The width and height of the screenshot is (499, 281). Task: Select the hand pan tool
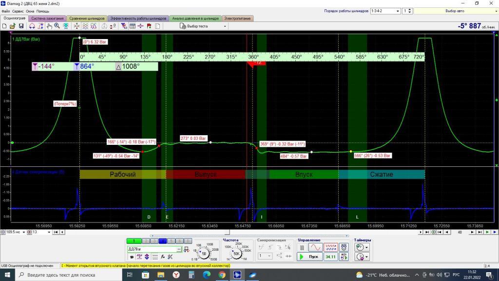coord(49,26)
